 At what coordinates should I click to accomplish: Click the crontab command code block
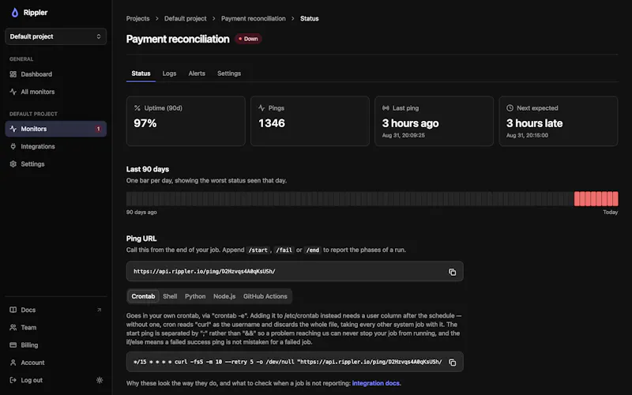tap(295, 362)
